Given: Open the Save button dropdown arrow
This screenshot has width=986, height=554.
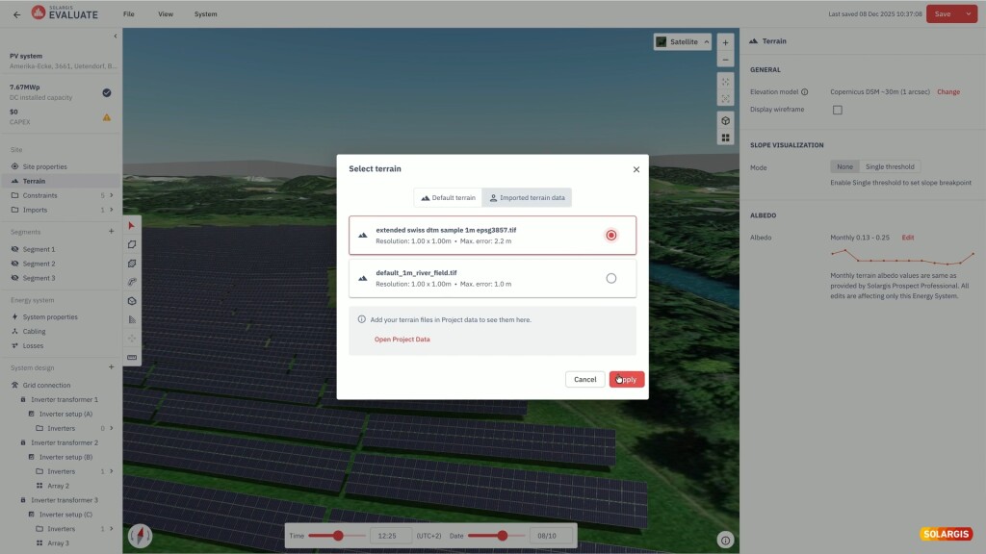Looking at the screenshot, I should coord(968,14).
